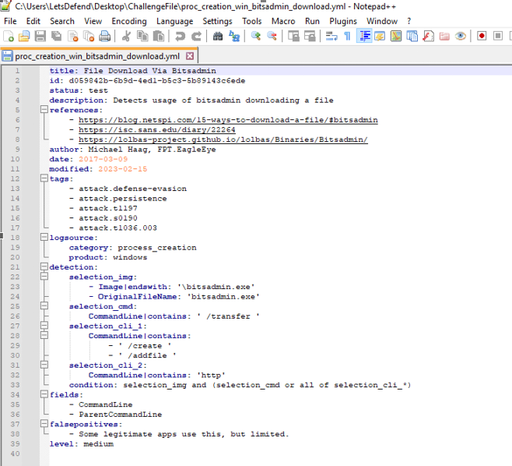Open the Edit menu

(33, 21)
